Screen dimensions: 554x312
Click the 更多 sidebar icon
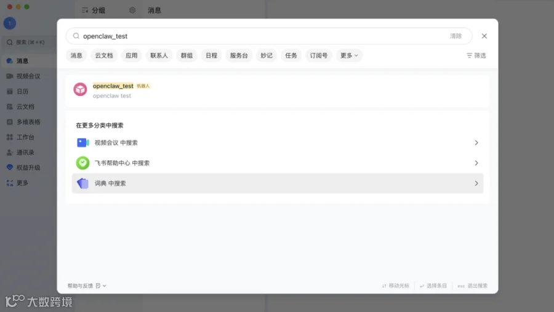point(9,182)
